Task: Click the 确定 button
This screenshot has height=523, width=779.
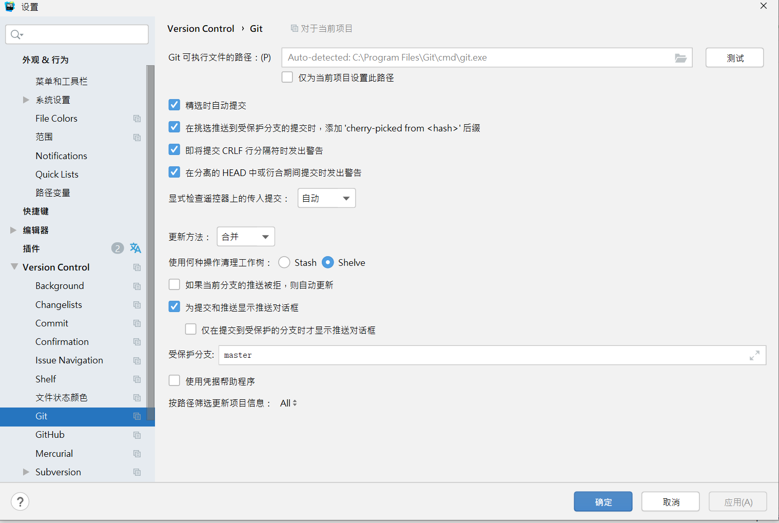Action: tap(603, 501)
